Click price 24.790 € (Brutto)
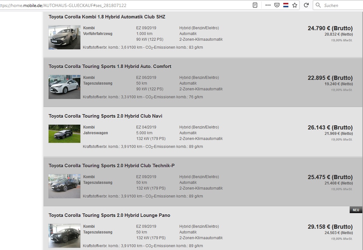This screenshot has height=250, width=363. (x=330, y=28)
